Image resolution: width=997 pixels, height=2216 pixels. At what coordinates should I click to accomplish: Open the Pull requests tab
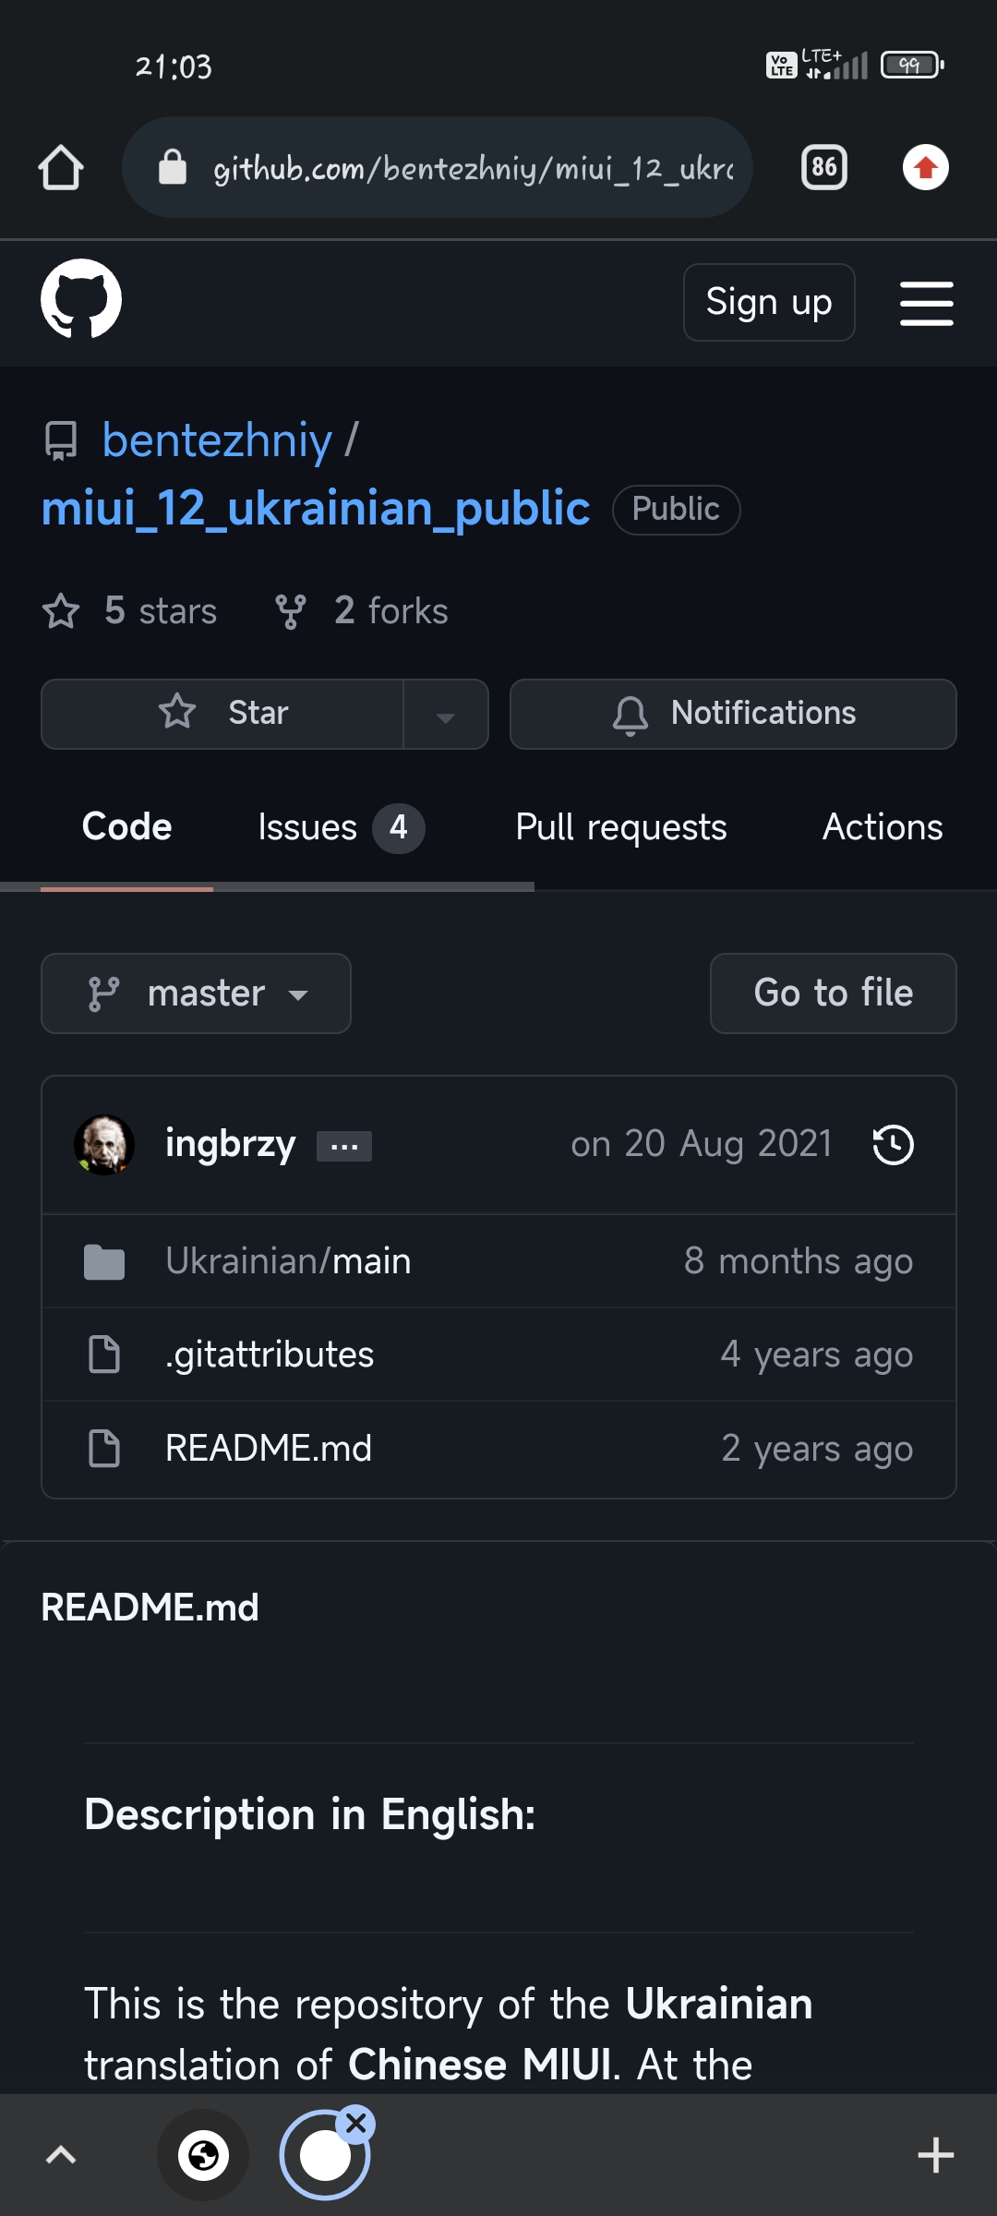620,827
